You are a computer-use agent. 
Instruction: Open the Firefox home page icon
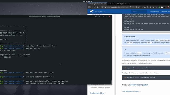click(x=98, y=7)
